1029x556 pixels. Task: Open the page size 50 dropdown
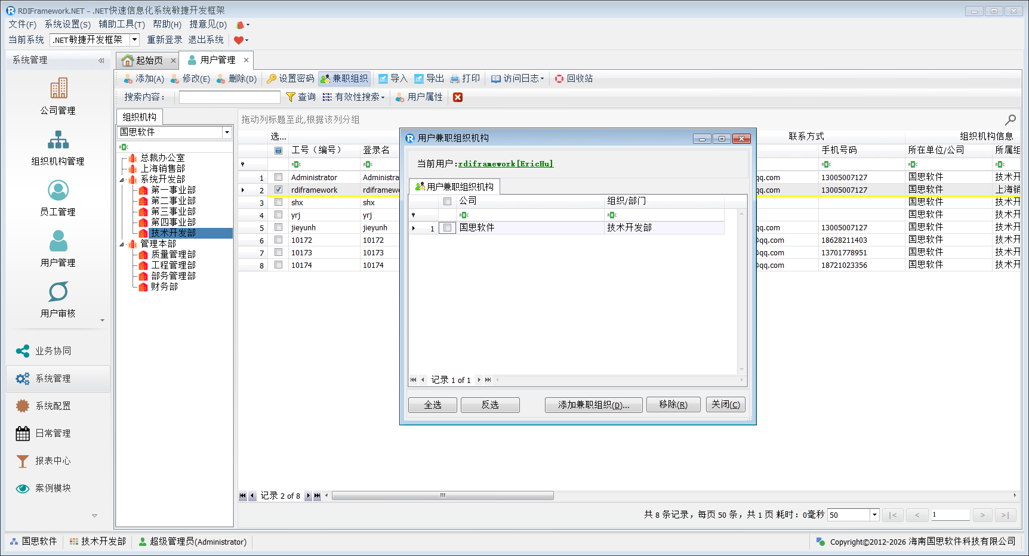874,515
